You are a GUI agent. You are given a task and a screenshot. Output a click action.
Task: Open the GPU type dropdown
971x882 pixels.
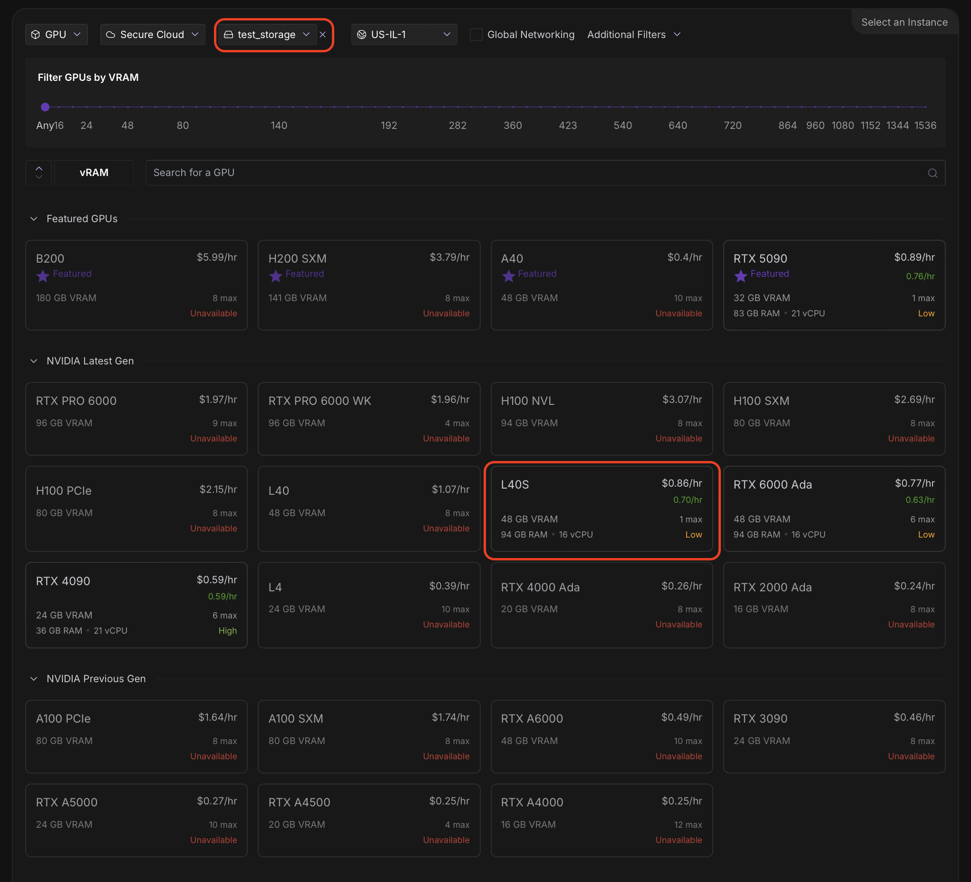[57, 35]
